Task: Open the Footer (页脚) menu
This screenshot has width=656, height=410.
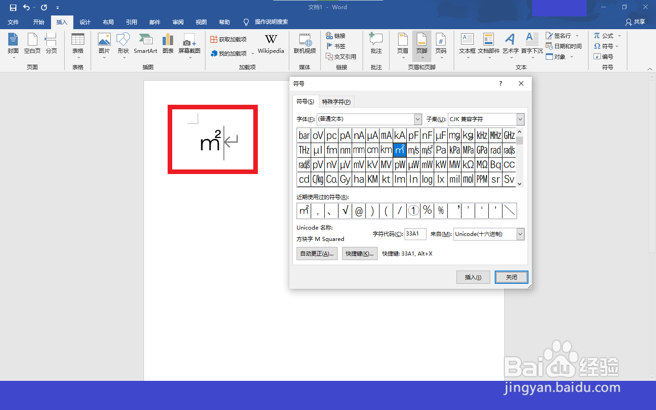Action: click(422, 46)
